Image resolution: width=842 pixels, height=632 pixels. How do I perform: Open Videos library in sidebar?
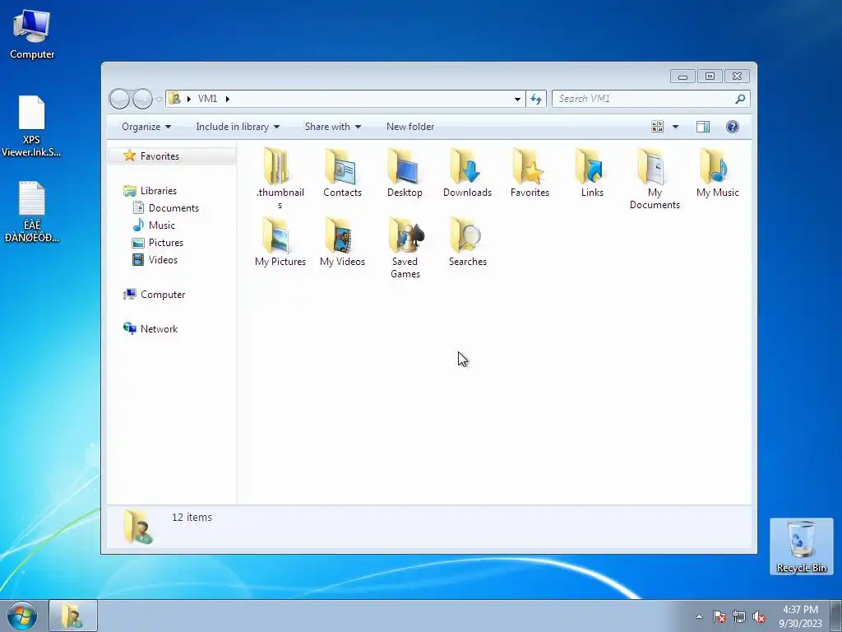[x=163, y=259]
